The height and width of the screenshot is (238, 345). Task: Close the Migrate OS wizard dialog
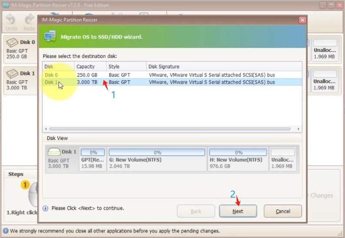click(302, 20)
